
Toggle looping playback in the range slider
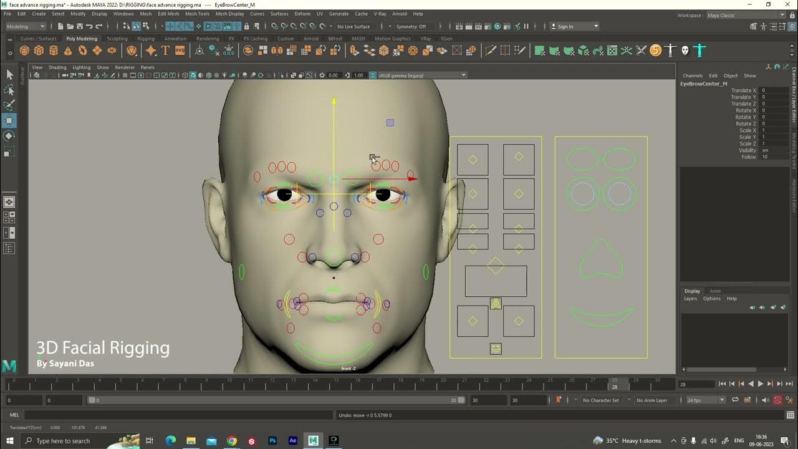point(735,400)
